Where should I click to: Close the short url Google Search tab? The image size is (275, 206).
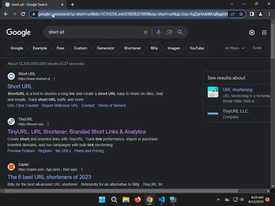pyautogui.click(x=62, y=5)
